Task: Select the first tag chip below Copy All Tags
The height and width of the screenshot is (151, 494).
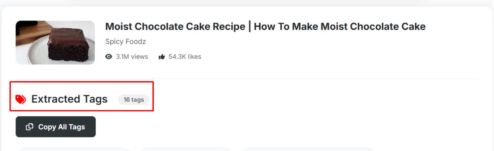Action: 74,149
